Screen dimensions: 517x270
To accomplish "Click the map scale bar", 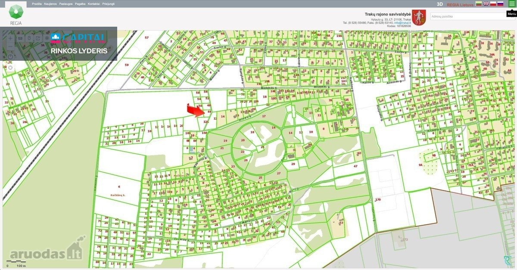I will coord(16,262).
